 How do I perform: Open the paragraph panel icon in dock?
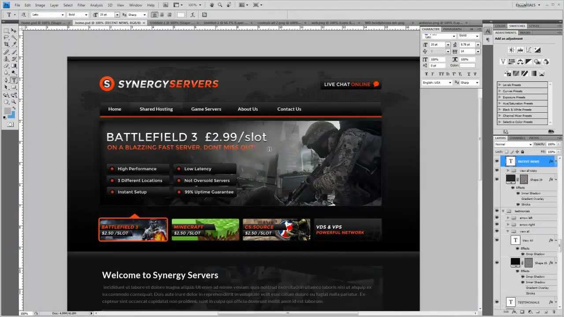coord(488,40)
